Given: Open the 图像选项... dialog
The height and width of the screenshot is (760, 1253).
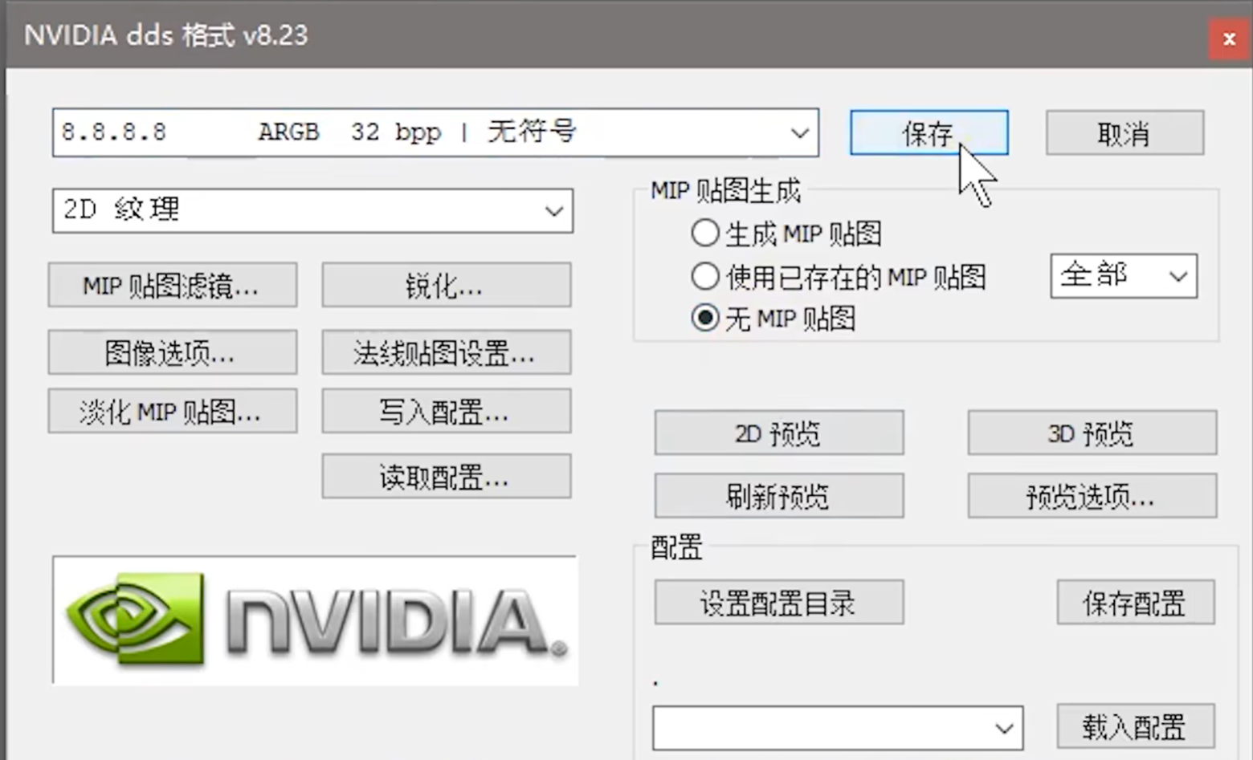Looking at the screenshot, I should [x=172, y=352].
